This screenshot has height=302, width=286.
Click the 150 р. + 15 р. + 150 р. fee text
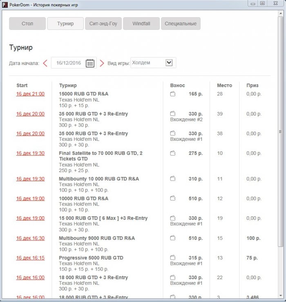(83, 269)
